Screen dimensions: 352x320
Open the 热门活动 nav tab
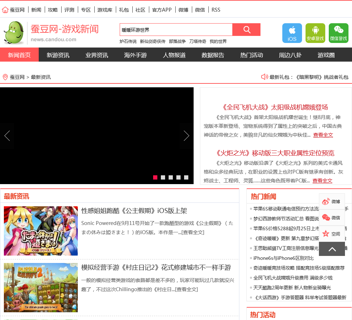252,55
